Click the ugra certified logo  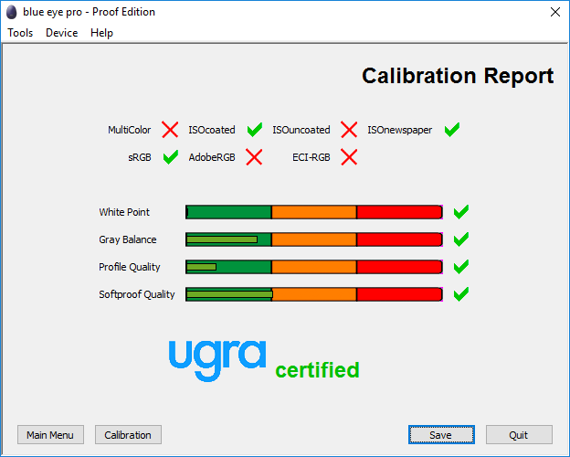pyautogui.click(x=264, y=360)
